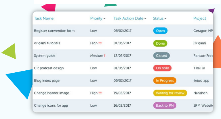Click the 12/02/2017 date for System guide
This screenshot has height=119, width=221.
point(122,56)
